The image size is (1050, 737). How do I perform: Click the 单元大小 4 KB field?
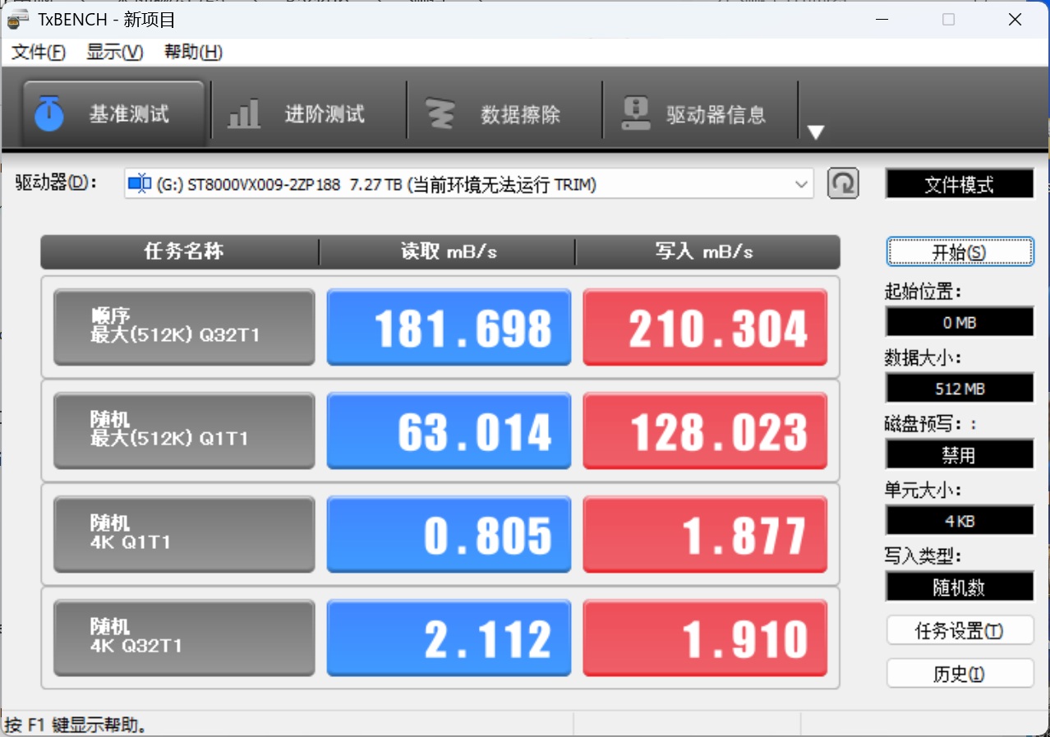click(x=960, y=520)
